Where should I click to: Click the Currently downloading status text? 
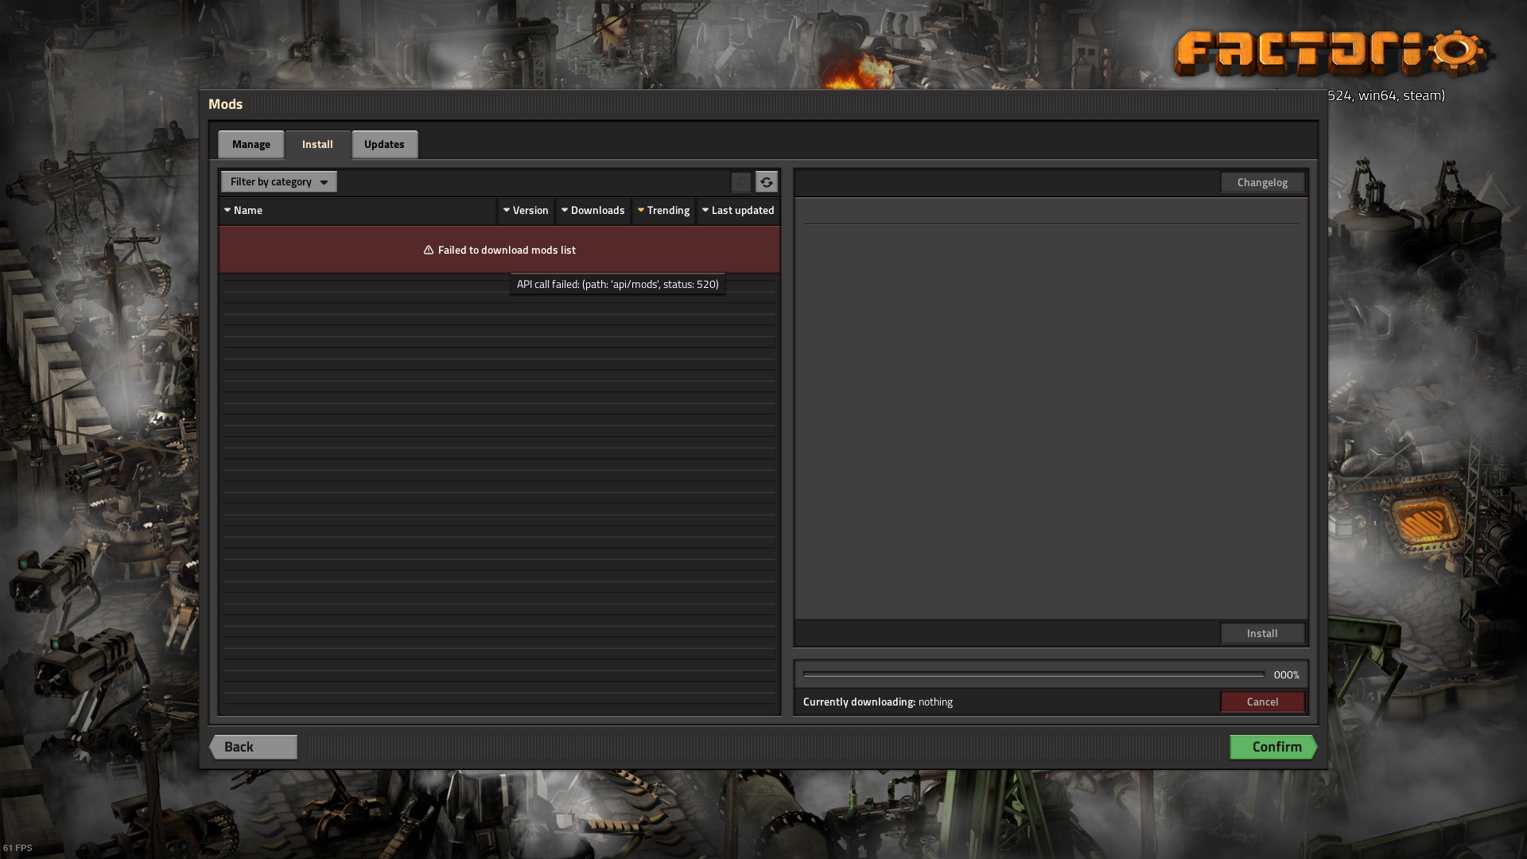pos(878,702)
